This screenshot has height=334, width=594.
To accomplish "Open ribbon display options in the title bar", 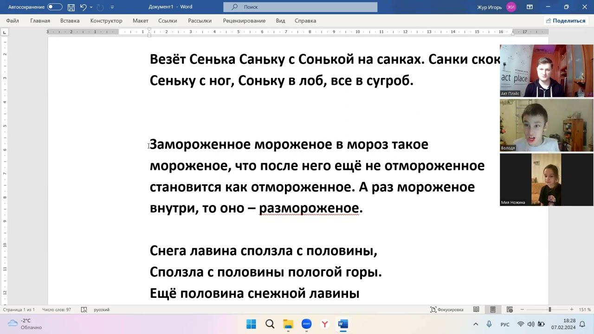I will (x=529, y=7).
